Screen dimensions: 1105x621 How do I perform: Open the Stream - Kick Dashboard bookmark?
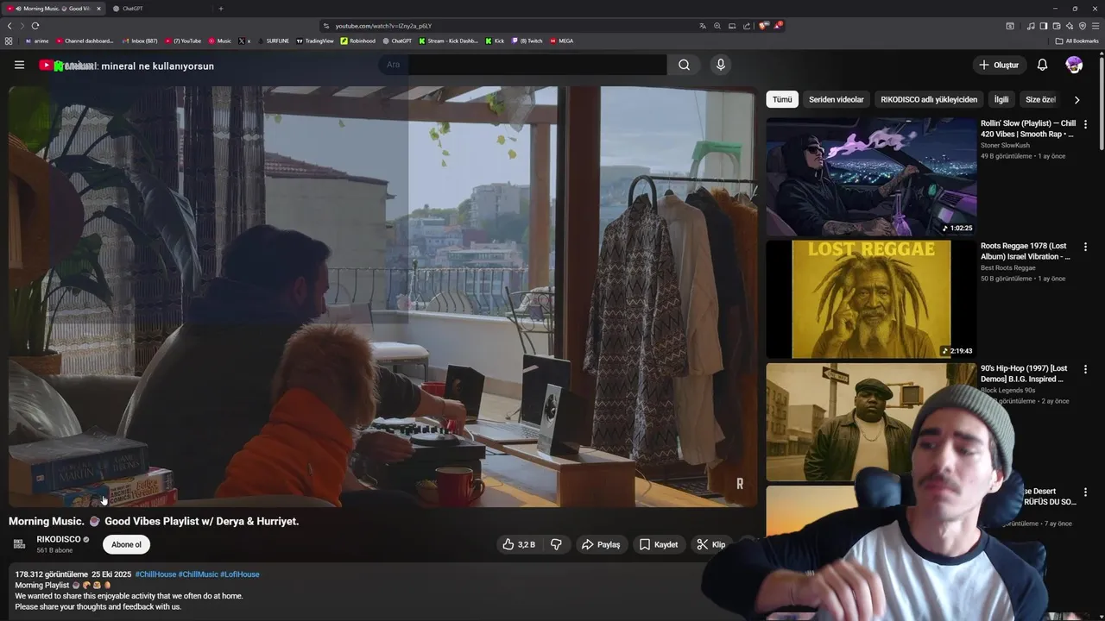pyautogui.click(x=448, y=41)
